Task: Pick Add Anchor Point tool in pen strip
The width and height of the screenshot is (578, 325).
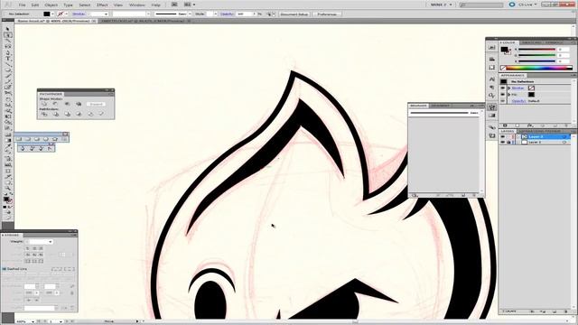Action: (33, 148)
